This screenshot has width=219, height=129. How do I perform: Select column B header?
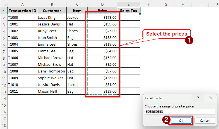pyautogui.click(x=52, y=4)
